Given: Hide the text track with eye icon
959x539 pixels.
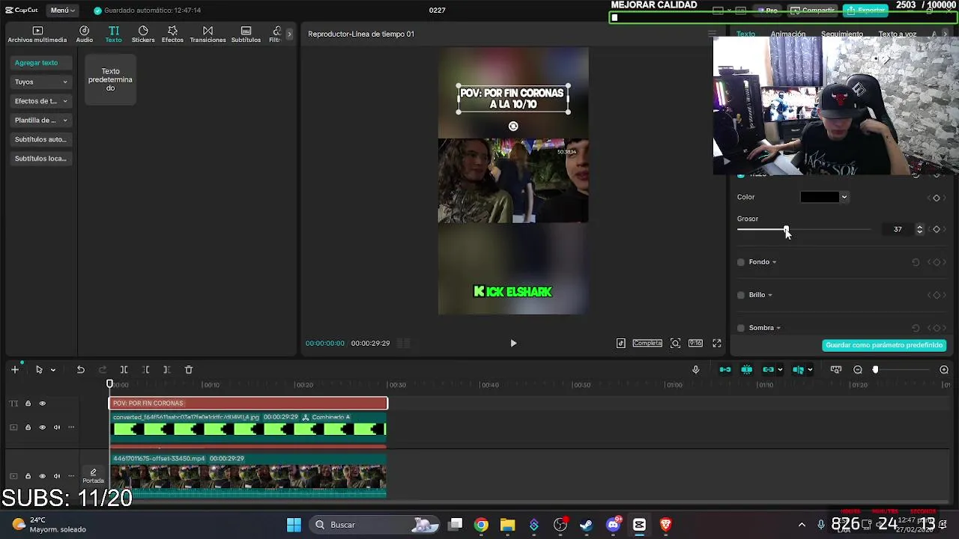Looking at the screenshot, I should coord(42,404).
